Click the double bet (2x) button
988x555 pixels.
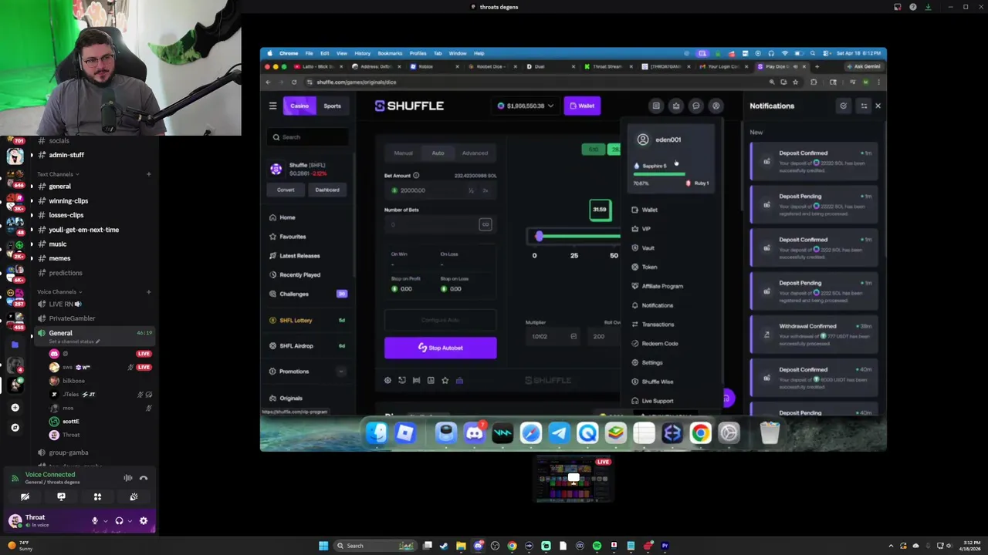tap(486, 190)
